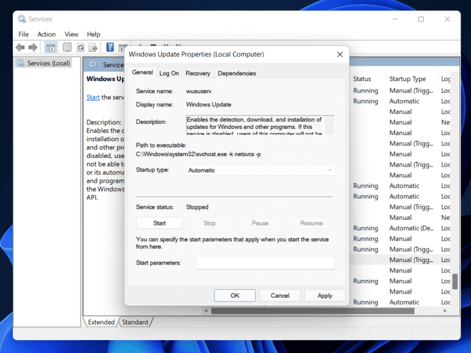Minimize the Services window
Image resolution: width=471 pixels, height=353 pixels.
click(x=395, y=19)
